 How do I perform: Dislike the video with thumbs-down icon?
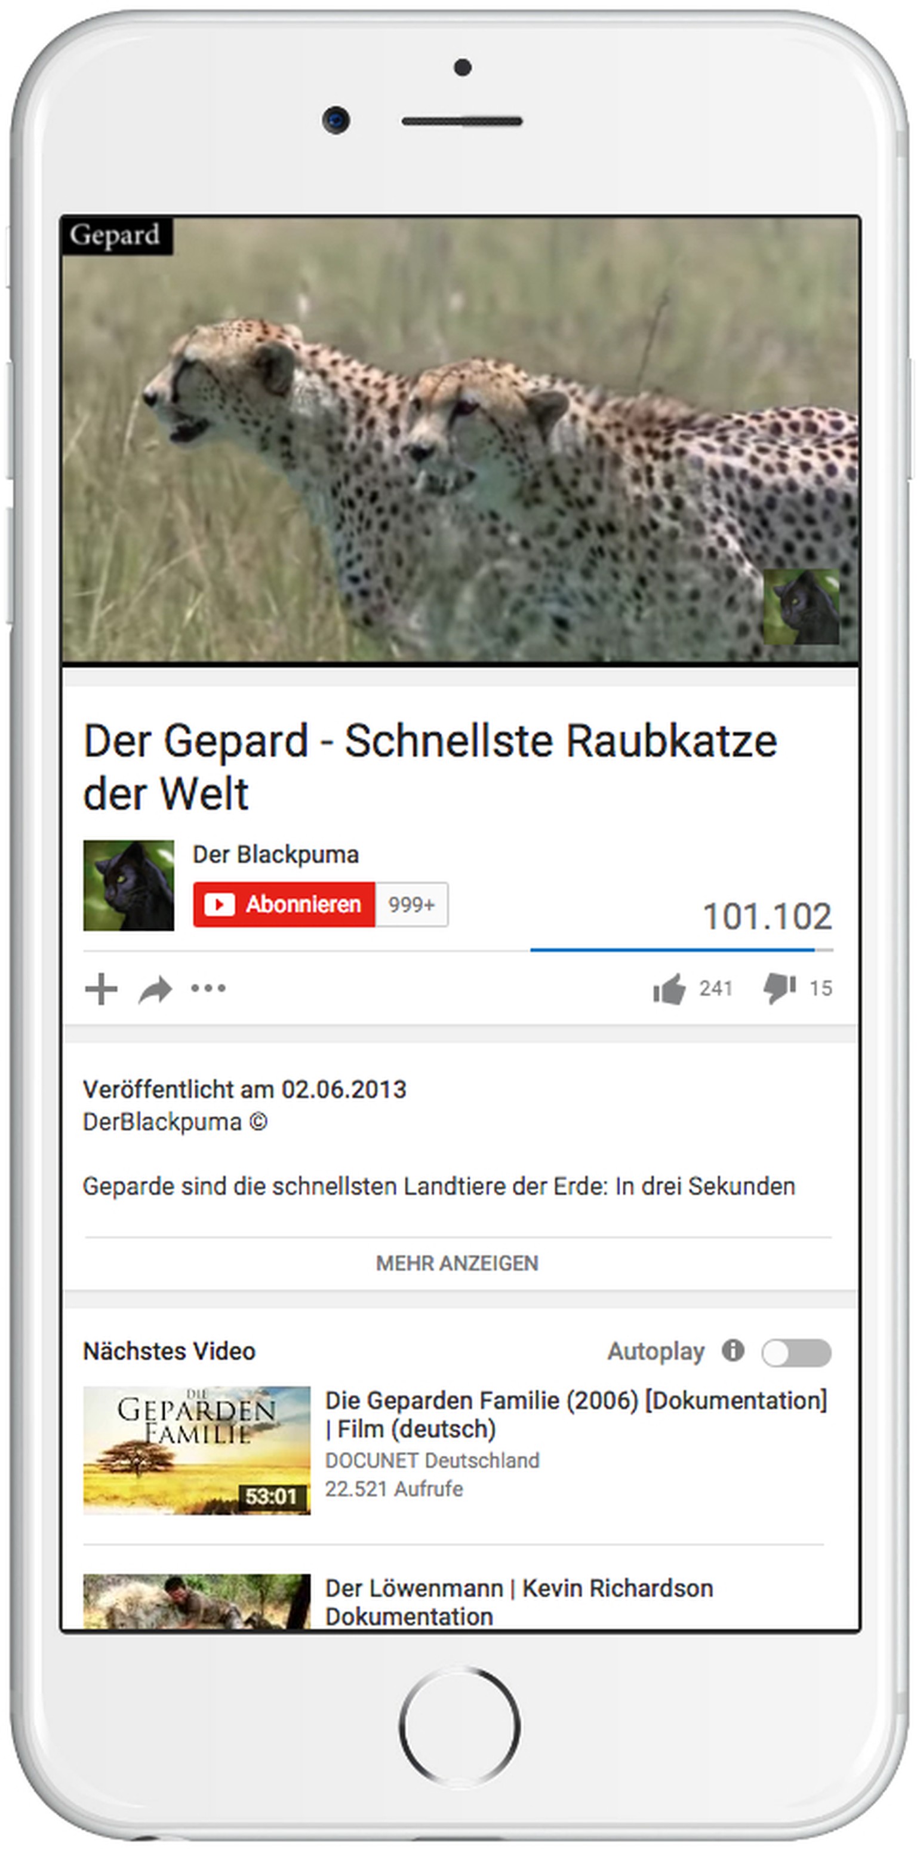point(779,988)
